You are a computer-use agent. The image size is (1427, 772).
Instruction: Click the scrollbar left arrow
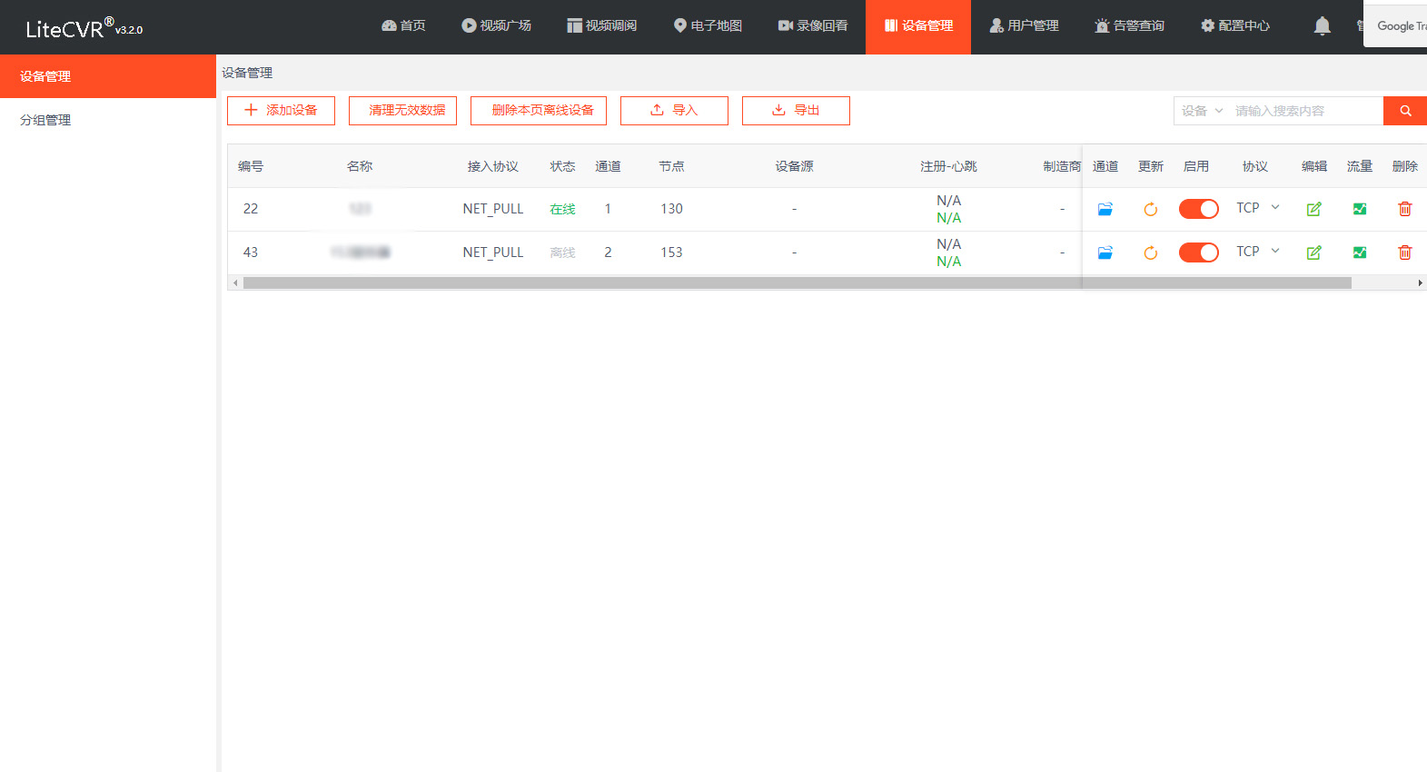[x=235, y=282]
